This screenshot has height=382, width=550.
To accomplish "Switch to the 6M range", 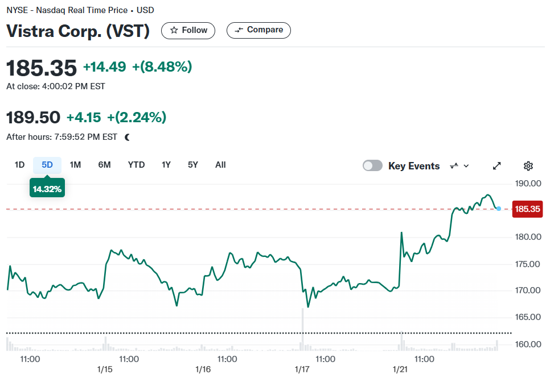I will pos(105,165).
